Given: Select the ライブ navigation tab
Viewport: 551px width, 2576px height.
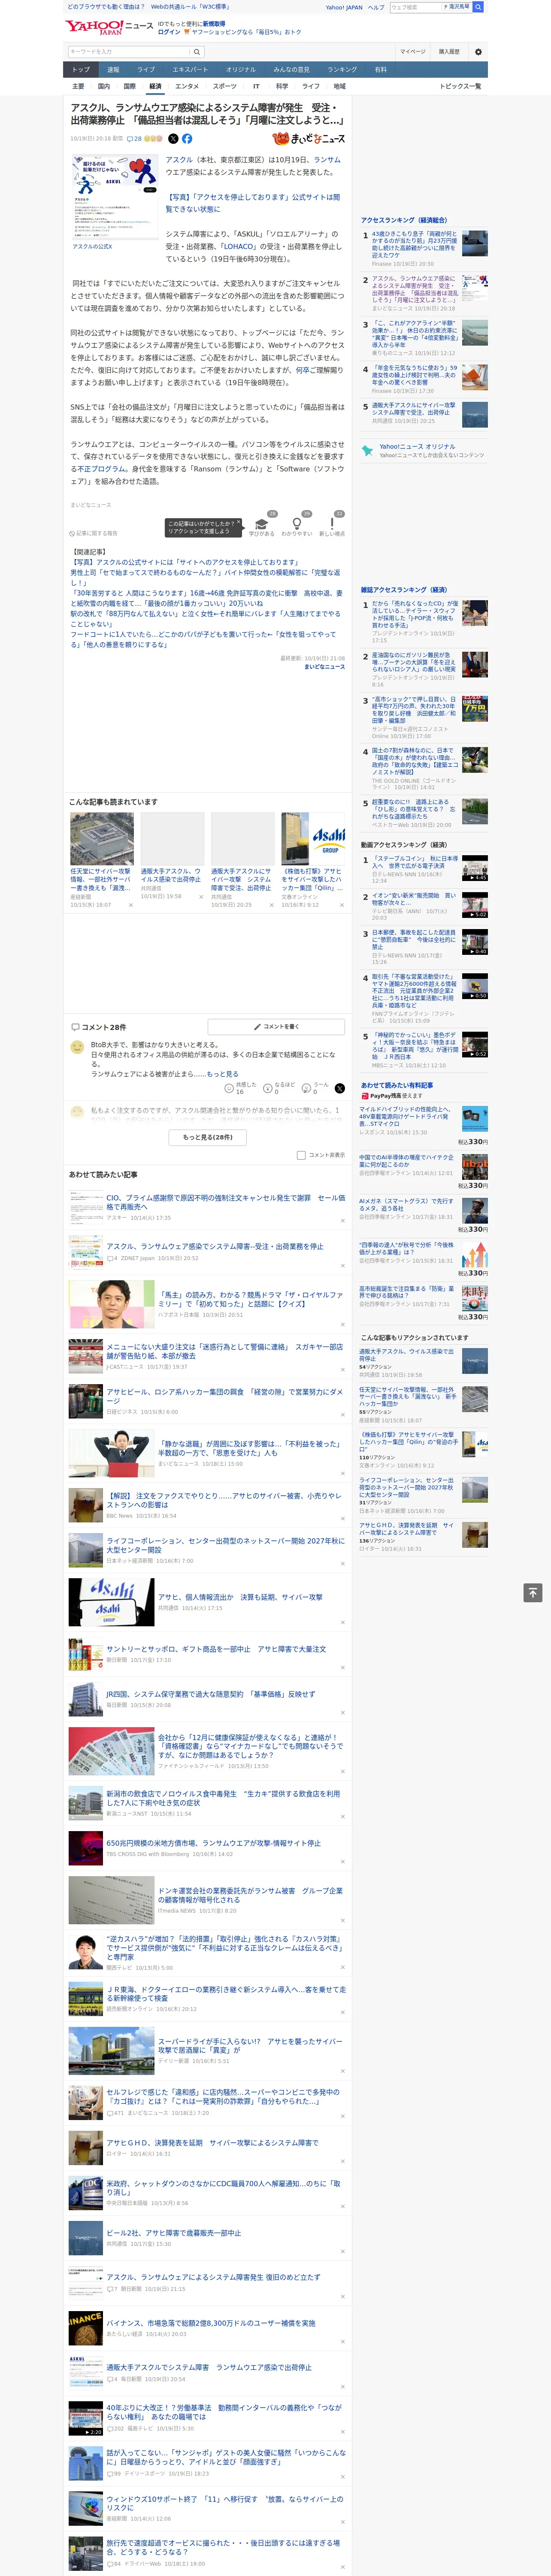Looking at the screenshot, I should click(146, 70).
